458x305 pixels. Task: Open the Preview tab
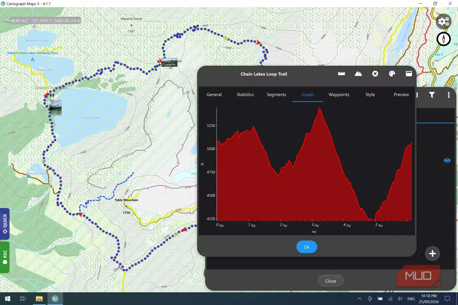(401, 95)
